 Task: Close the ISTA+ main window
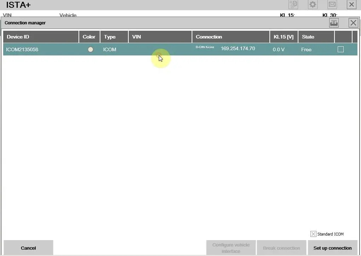coord(351,4)
